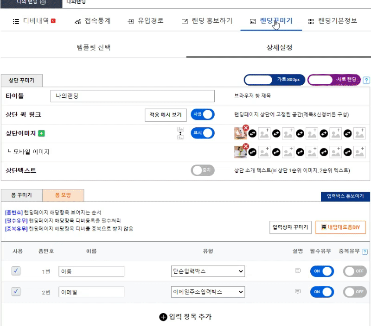
Task: Open the 이메일주소입력박스 type dropdown
Action: click(x=208, y=292)
